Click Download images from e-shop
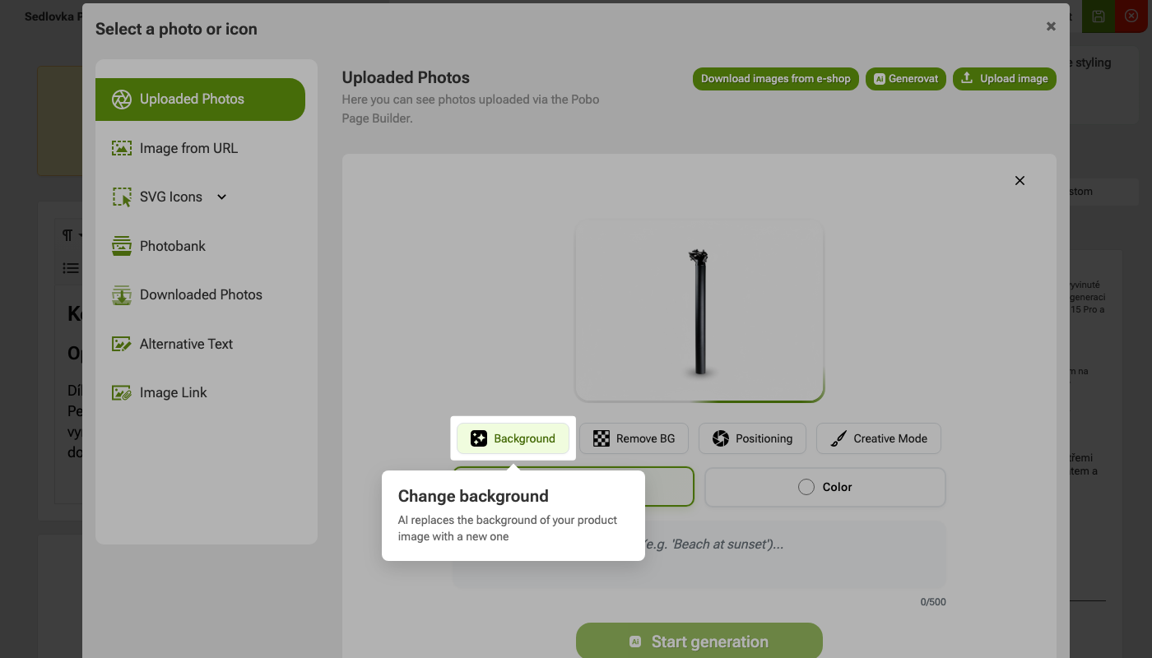 776,79
